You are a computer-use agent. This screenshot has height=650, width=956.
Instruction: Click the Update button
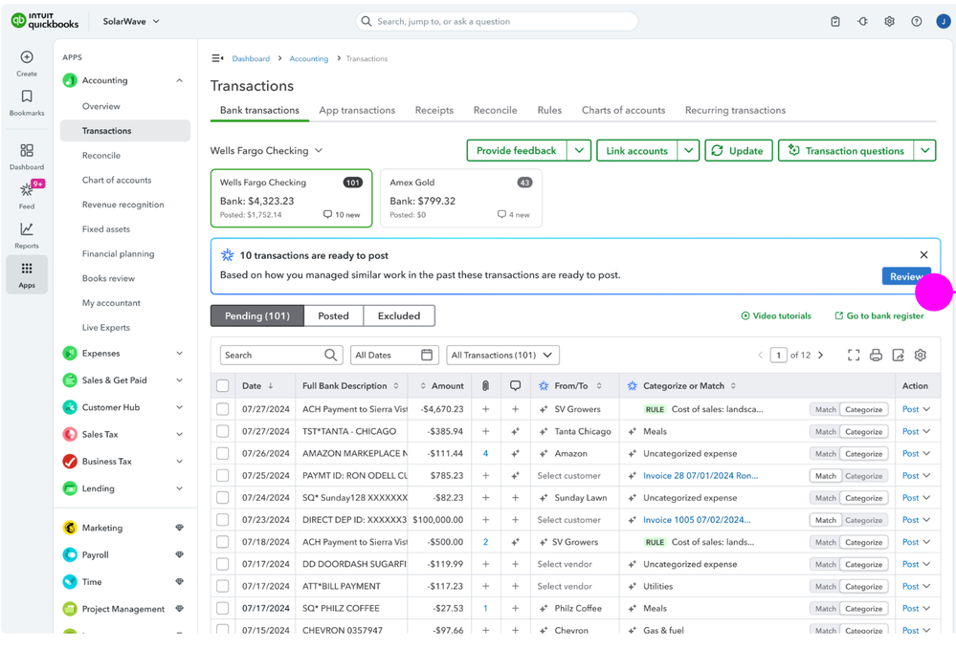pos(739,150)
